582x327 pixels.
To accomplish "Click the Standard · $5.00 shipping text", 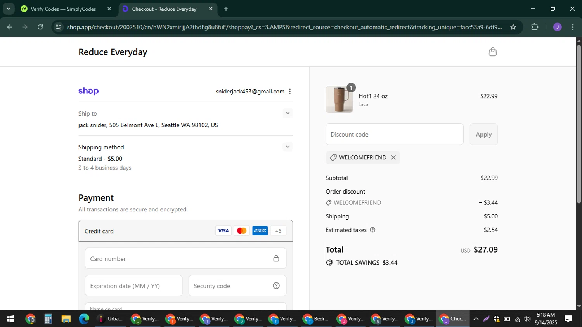I will (100, 159).
